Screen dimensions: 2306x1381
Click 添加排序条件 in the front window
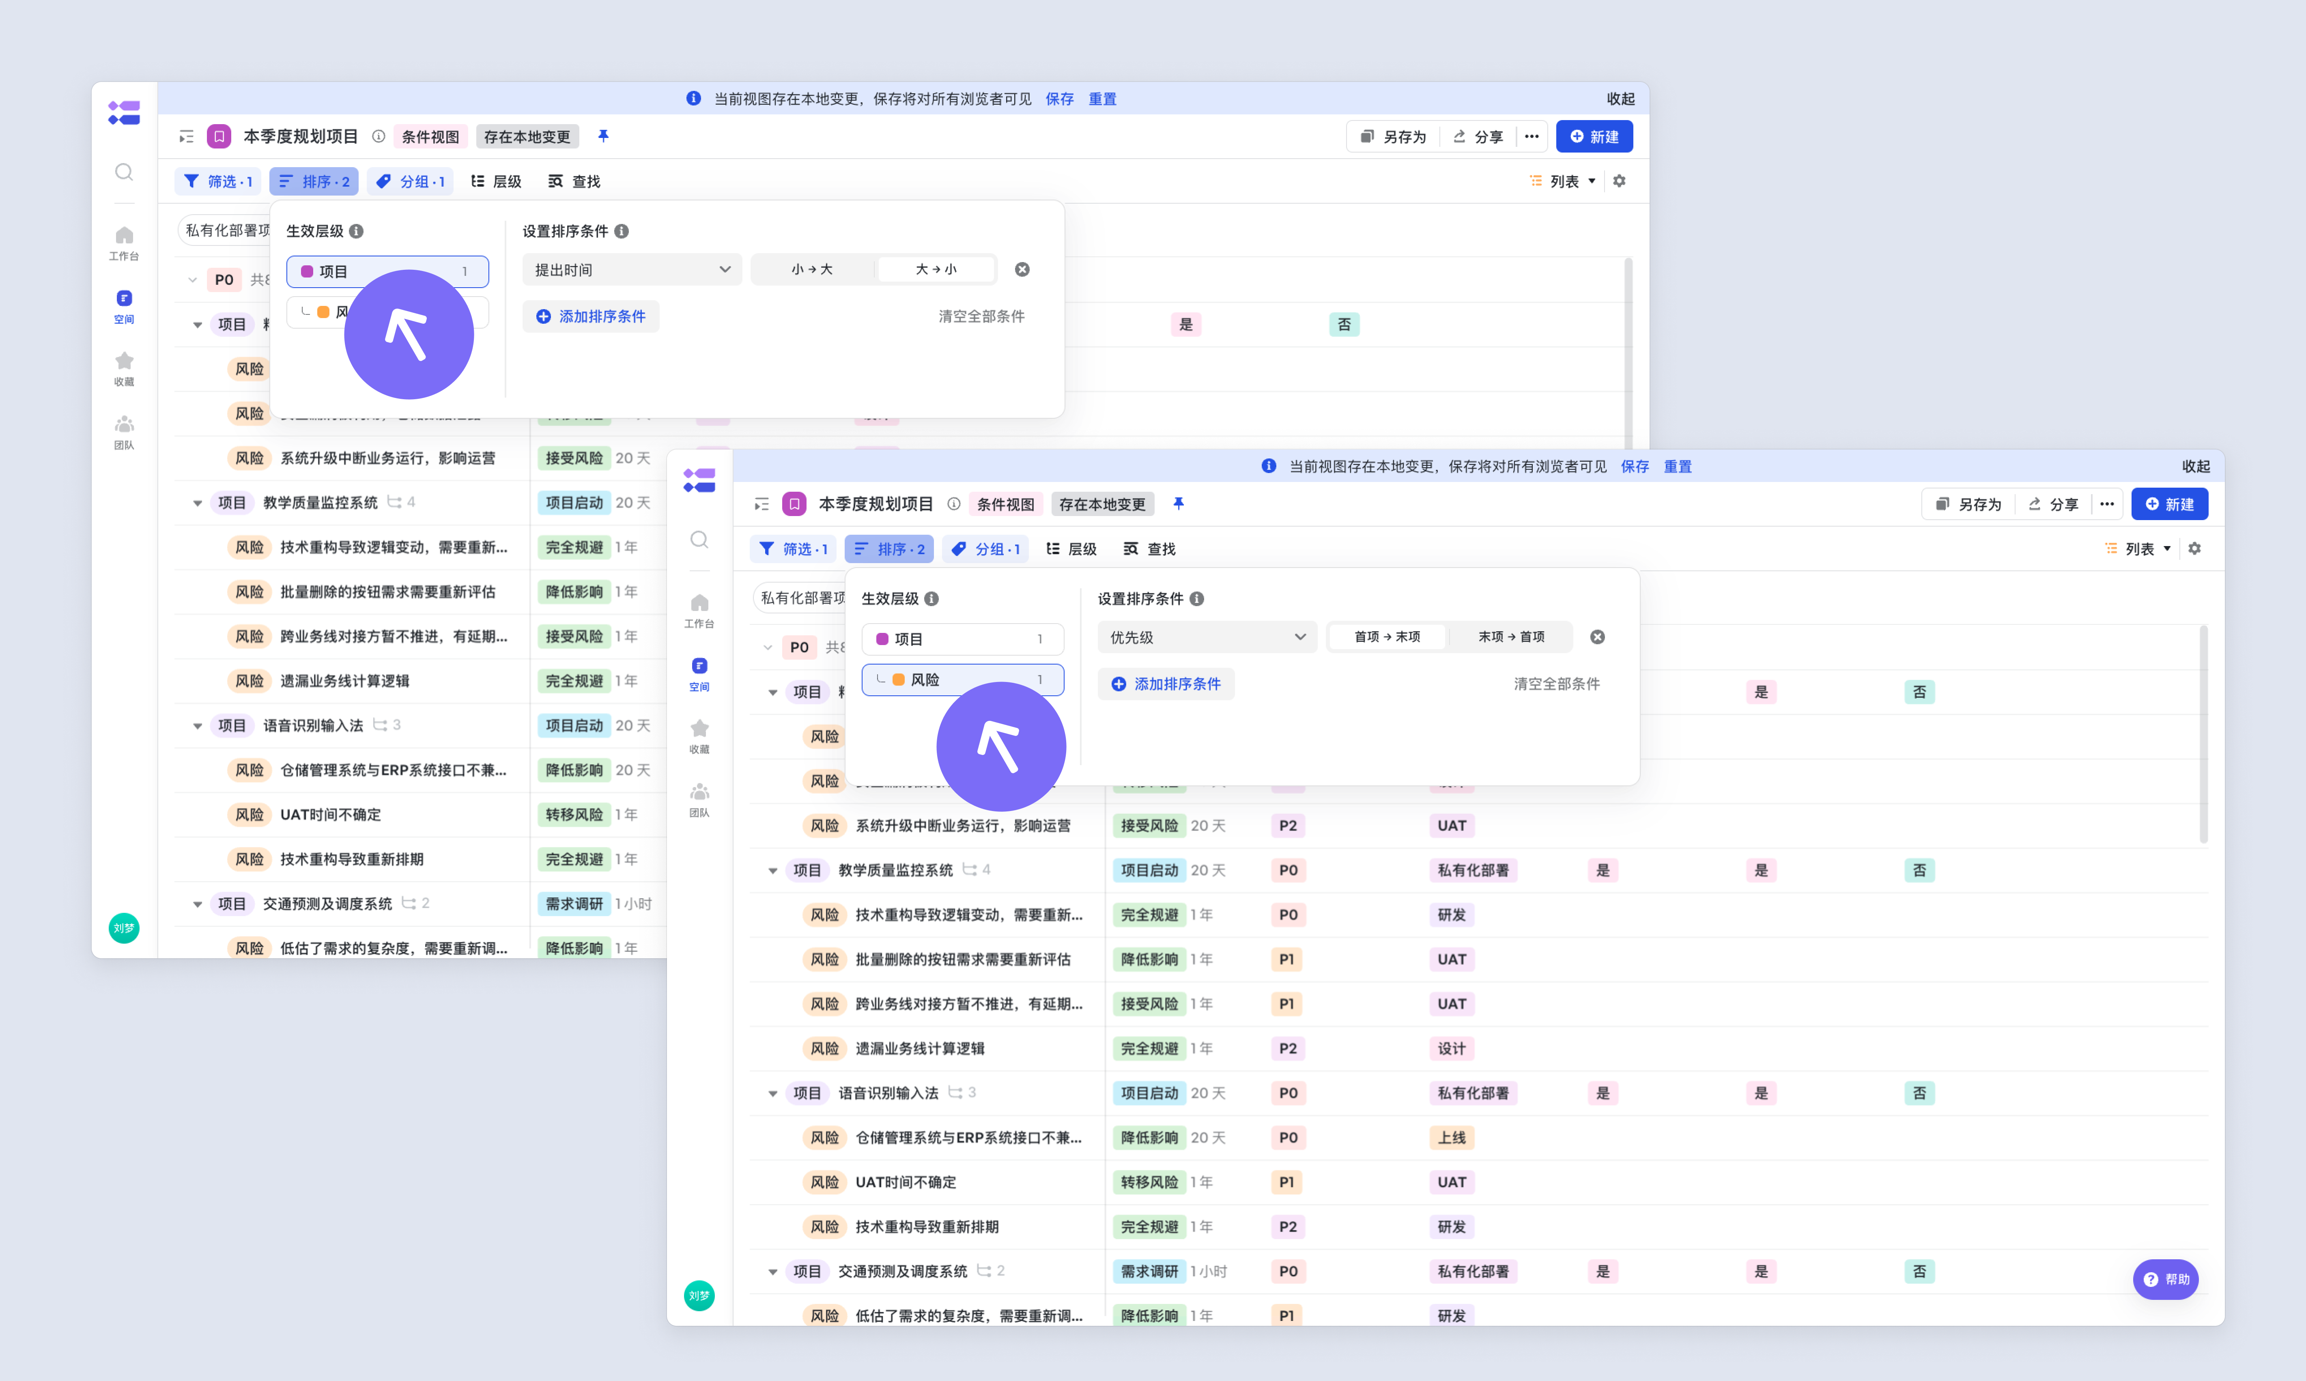1166,684
